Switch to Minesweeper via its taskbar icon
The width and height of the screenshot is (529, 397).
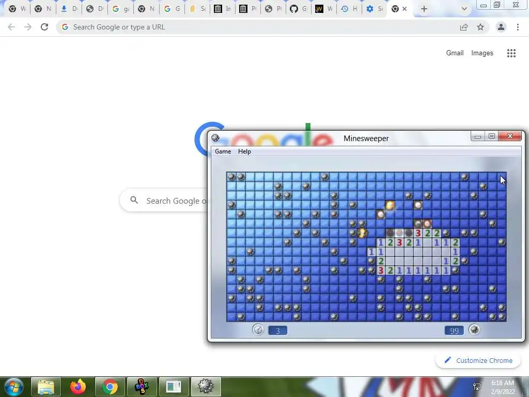(x=206, y=387)
